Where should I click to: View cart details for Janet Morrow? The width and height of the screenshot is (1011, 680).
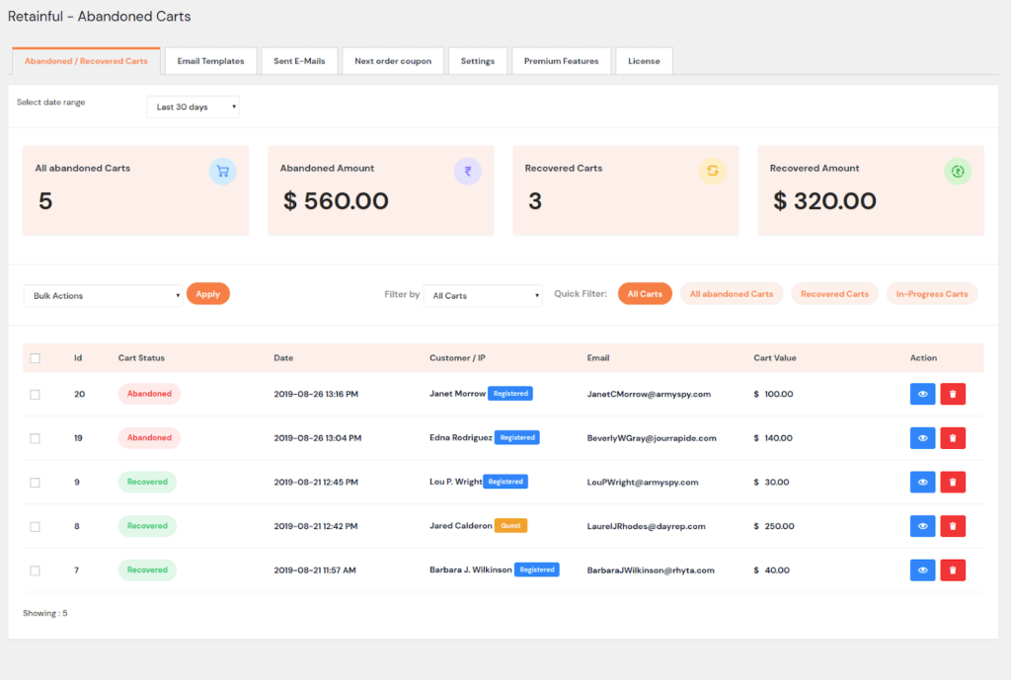922,394
